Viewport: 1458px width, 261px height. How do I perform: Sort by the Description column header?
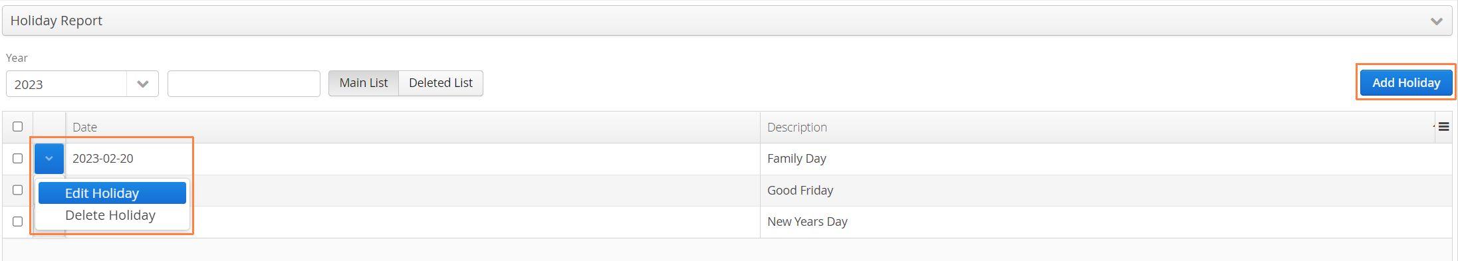[1097, 127]
